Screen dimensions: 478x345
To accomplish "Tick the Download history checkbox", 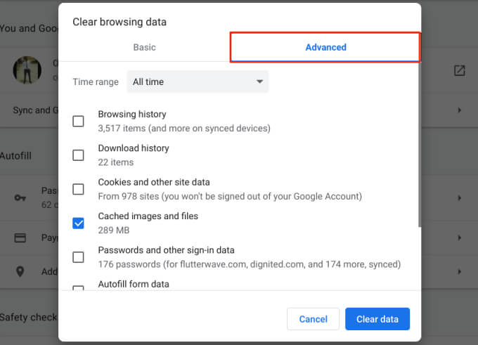I will tap(78, 155).
